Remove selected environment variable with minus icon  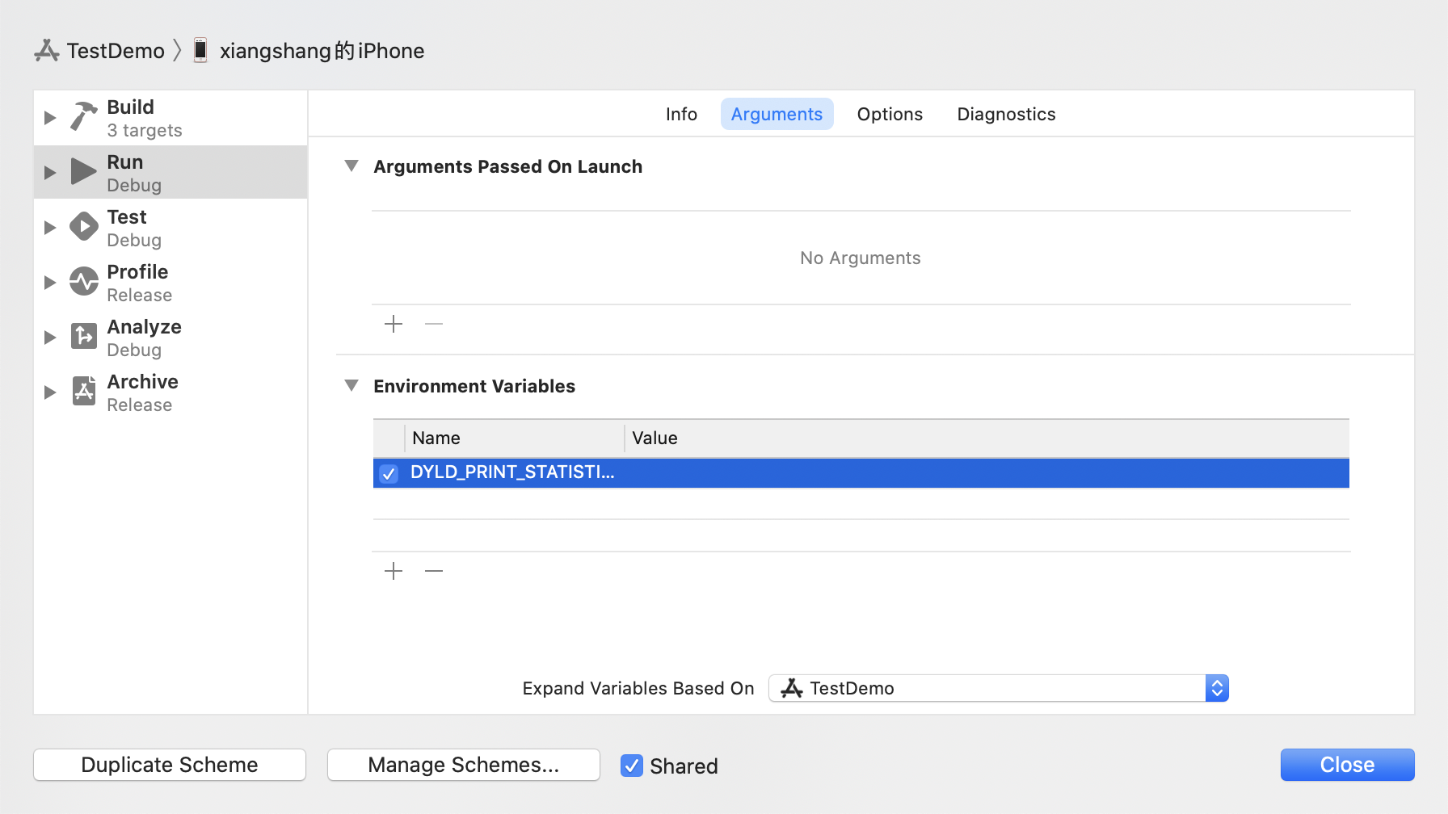434,571
